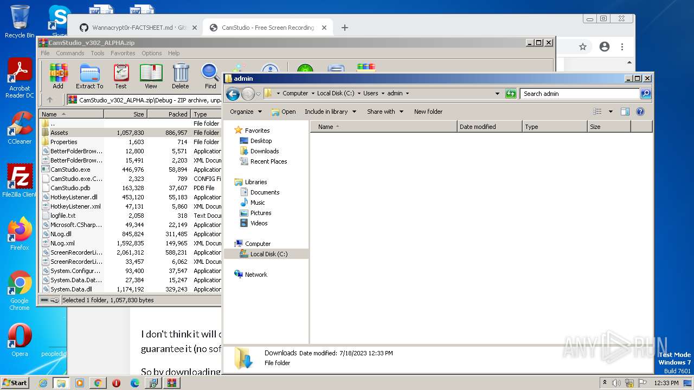Open Opera desktop icon
This screenshot has width=694, height=390.
tap(20, 340)
